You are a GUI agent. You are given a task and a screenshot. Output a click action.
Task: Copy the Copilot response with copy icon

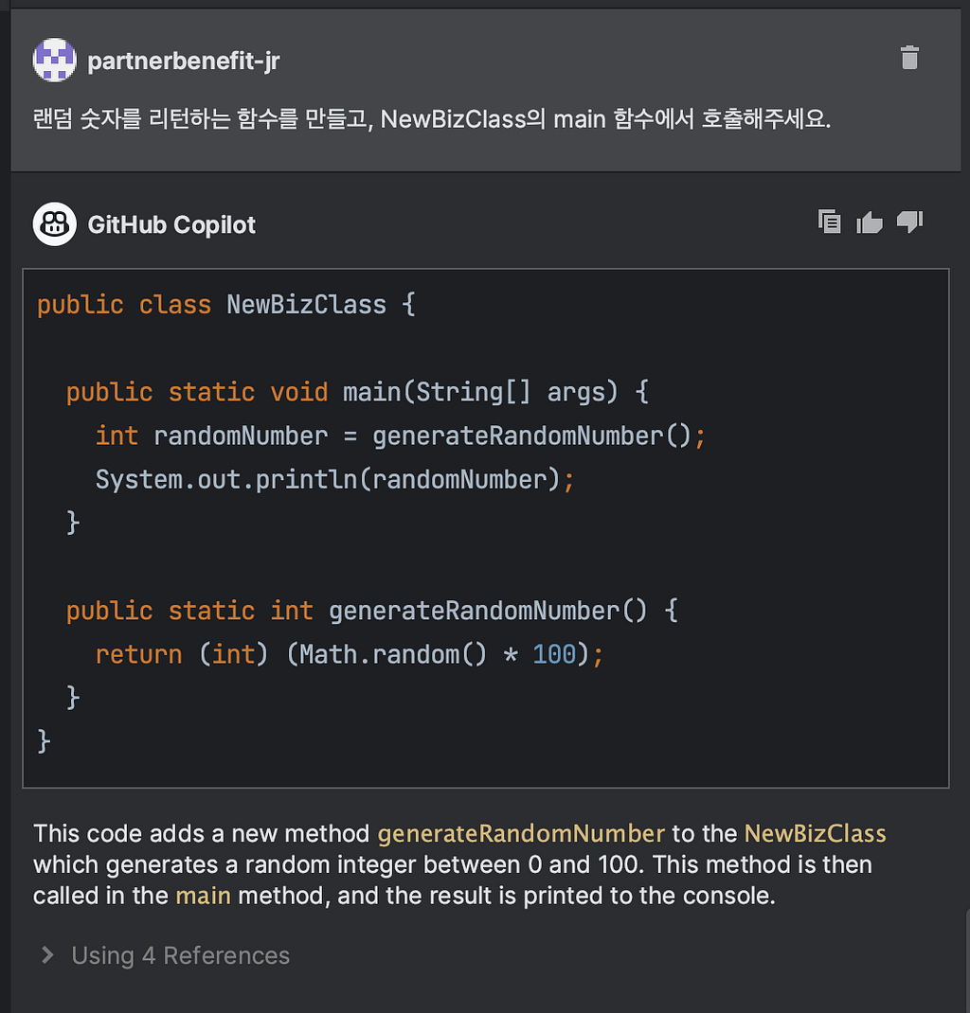(829, 222)
